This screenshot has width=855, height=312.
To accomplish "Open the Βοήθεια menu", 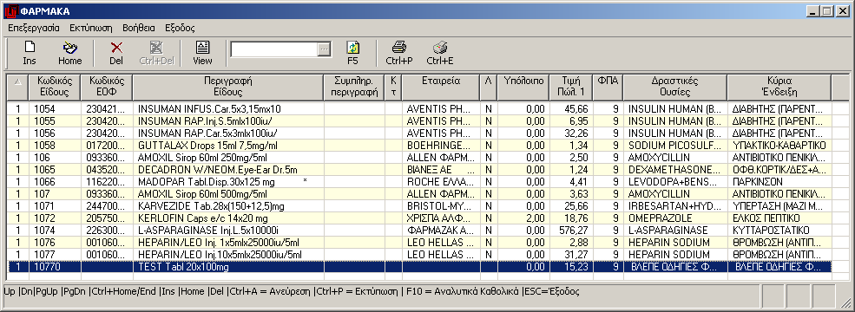I will tap(139, 28).
